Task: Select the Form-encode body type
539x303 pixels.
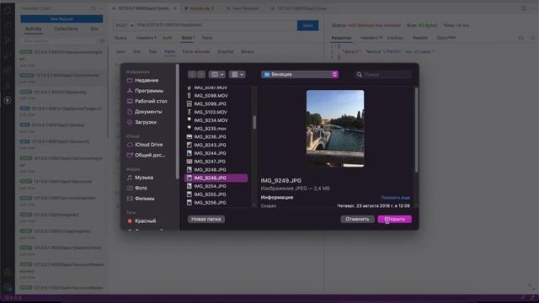Action: pos(196,51)
